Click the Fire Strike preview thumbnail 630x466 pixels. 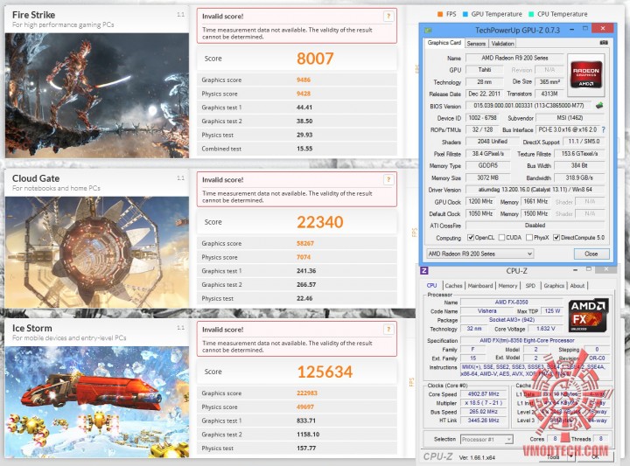point(97,95)
